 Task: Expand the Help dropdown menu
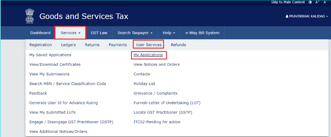[x=169, y=33]
